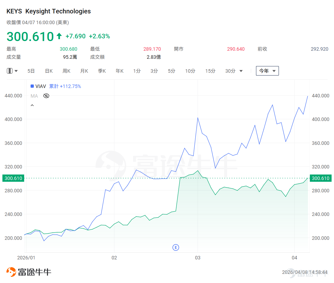334x283 pixels.
Task: Click the MA indicator label
Action: (x=34, y=96)
